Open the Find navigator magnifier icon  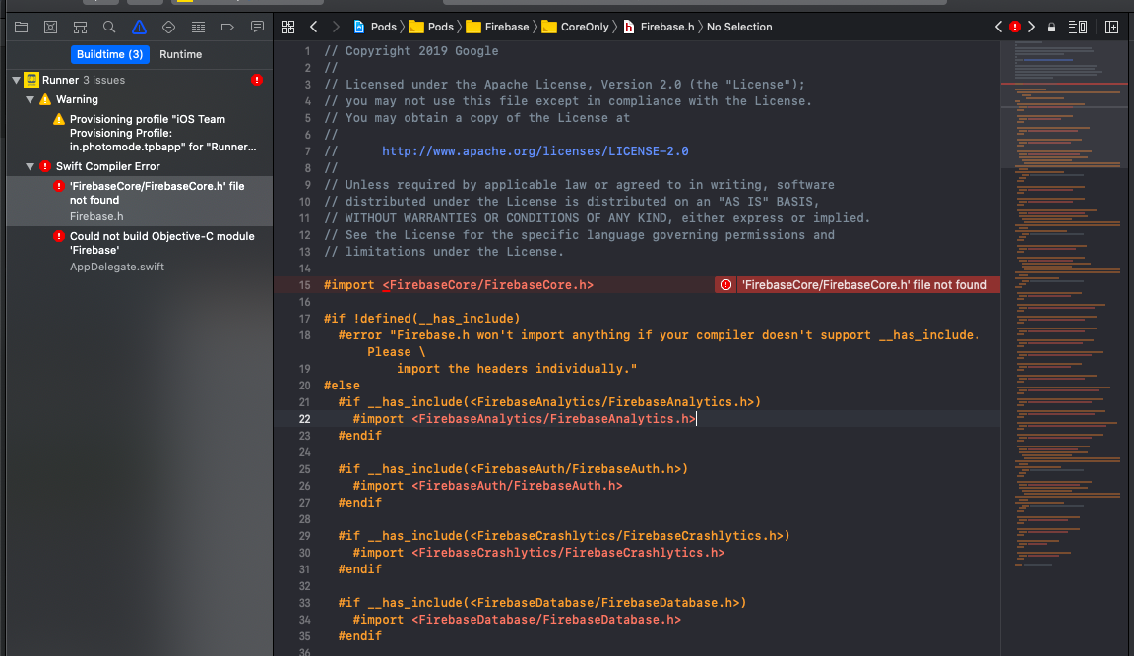[x=109, y=28]
